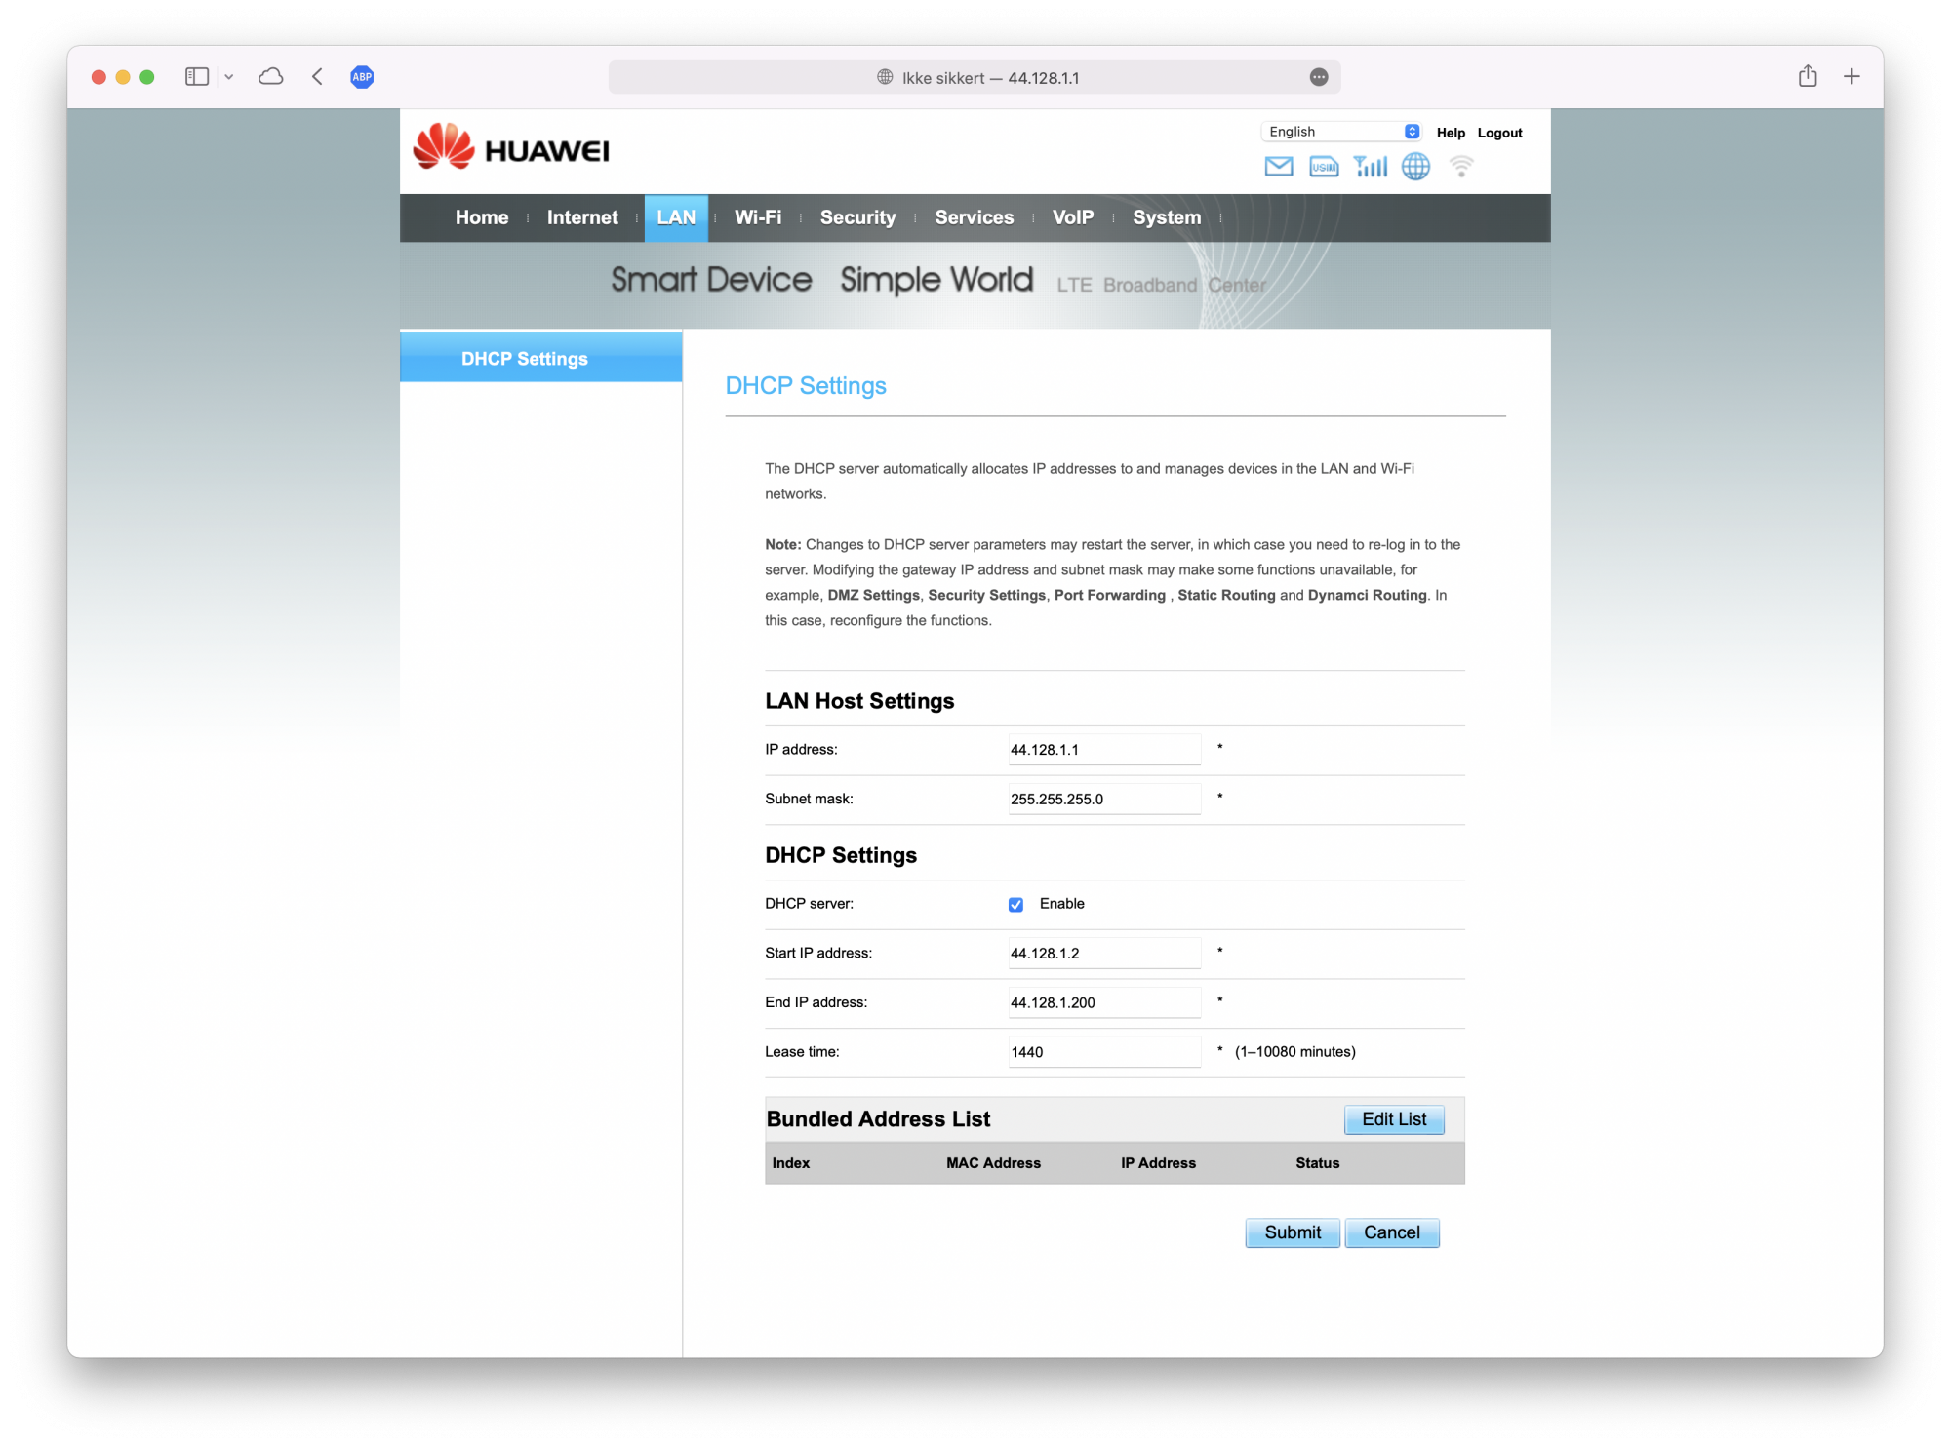Expand the sidebar chevron menu
The image size is (1951, 1447).
(229, 77)
